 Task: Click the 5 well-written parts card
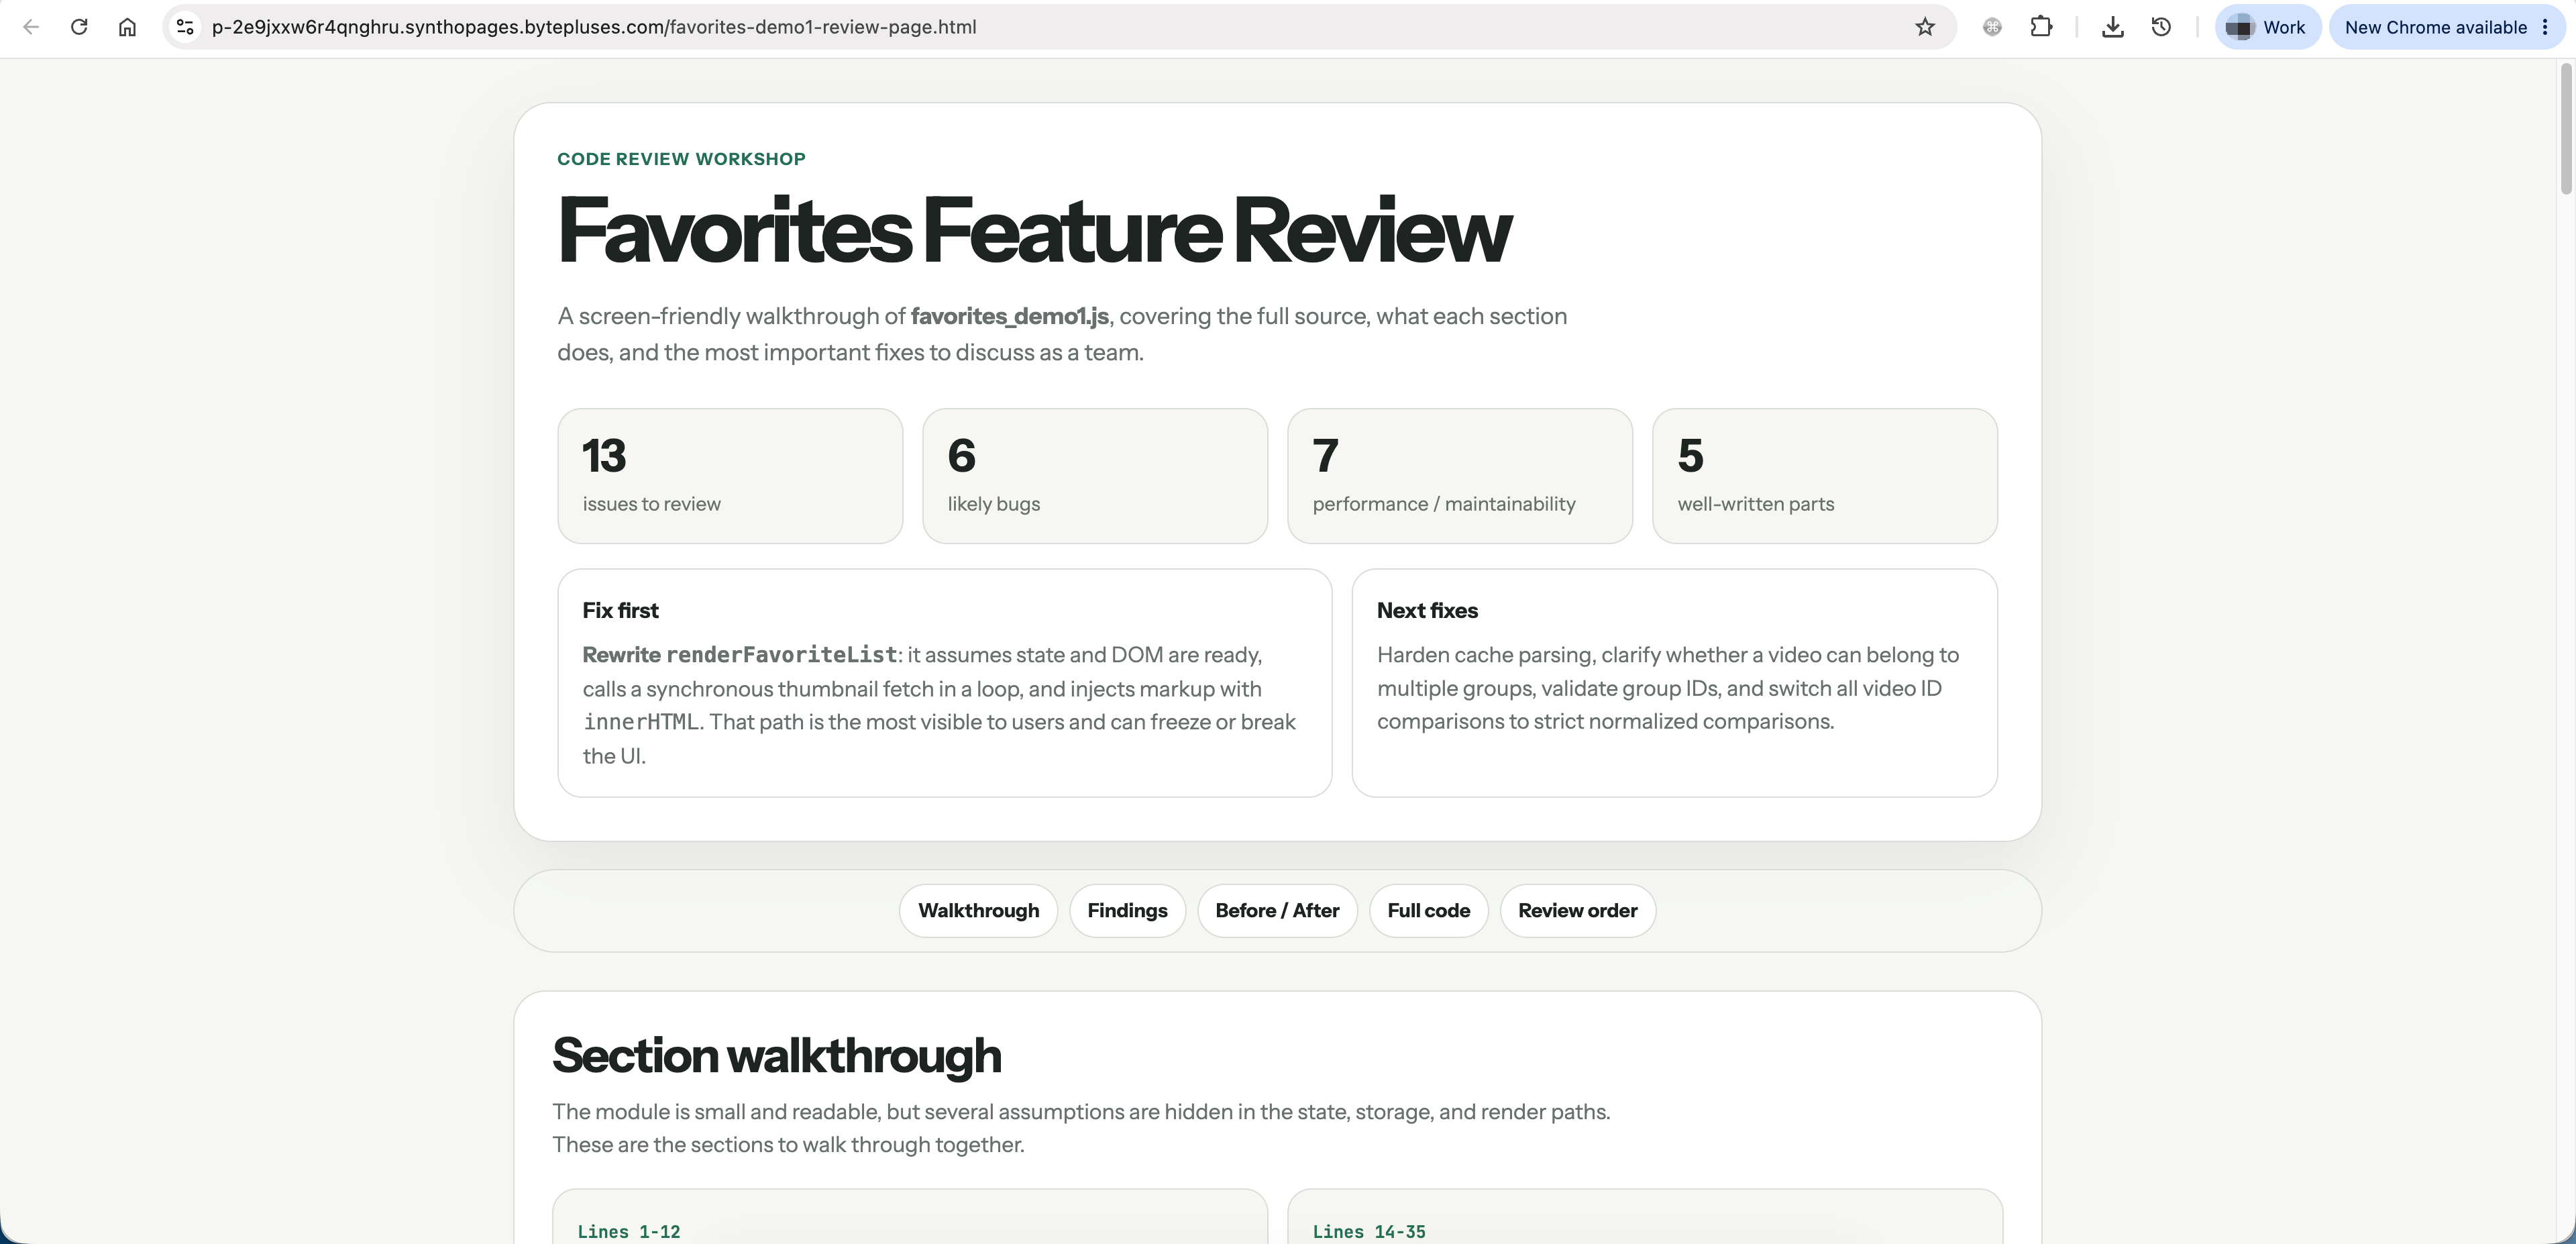tap(1825, 476)
